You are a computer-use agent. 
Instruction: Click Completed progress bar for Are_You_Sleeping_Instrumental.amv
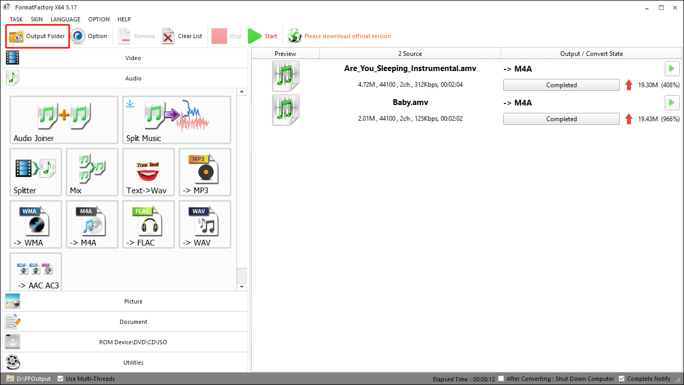click(561, 85)
